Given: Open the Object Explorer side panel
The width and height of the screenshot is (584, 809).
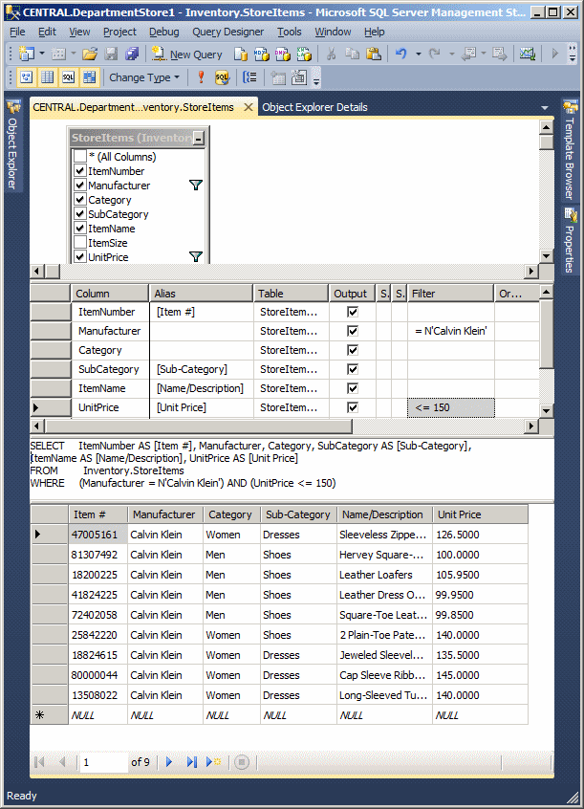Looking at the screenshot, I should (x=12, y=145).
